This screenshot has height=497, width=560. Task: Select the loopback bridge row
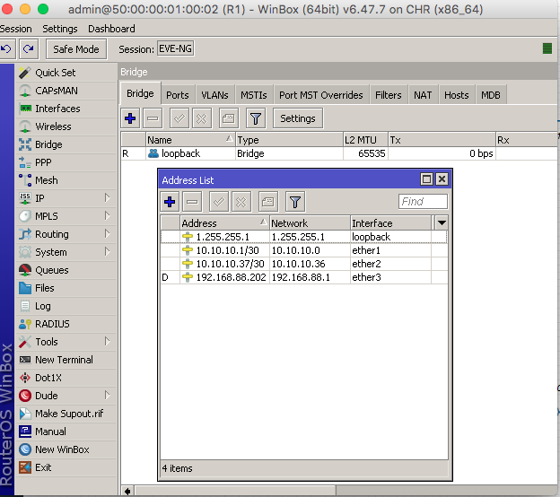pos(339,153)
